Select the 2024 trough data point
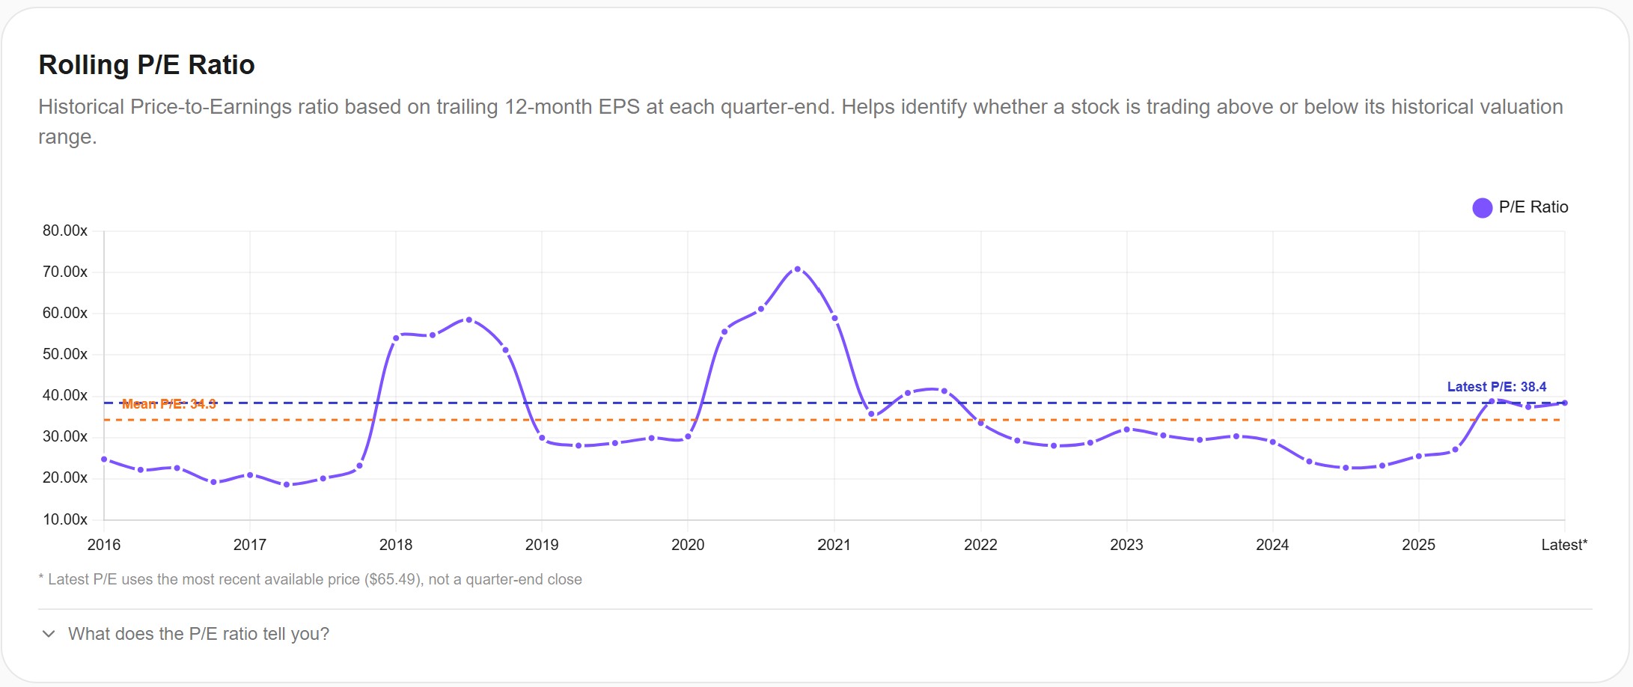Image resolution: width=1633 pixels, height=687 pixels. (1347, 467)
